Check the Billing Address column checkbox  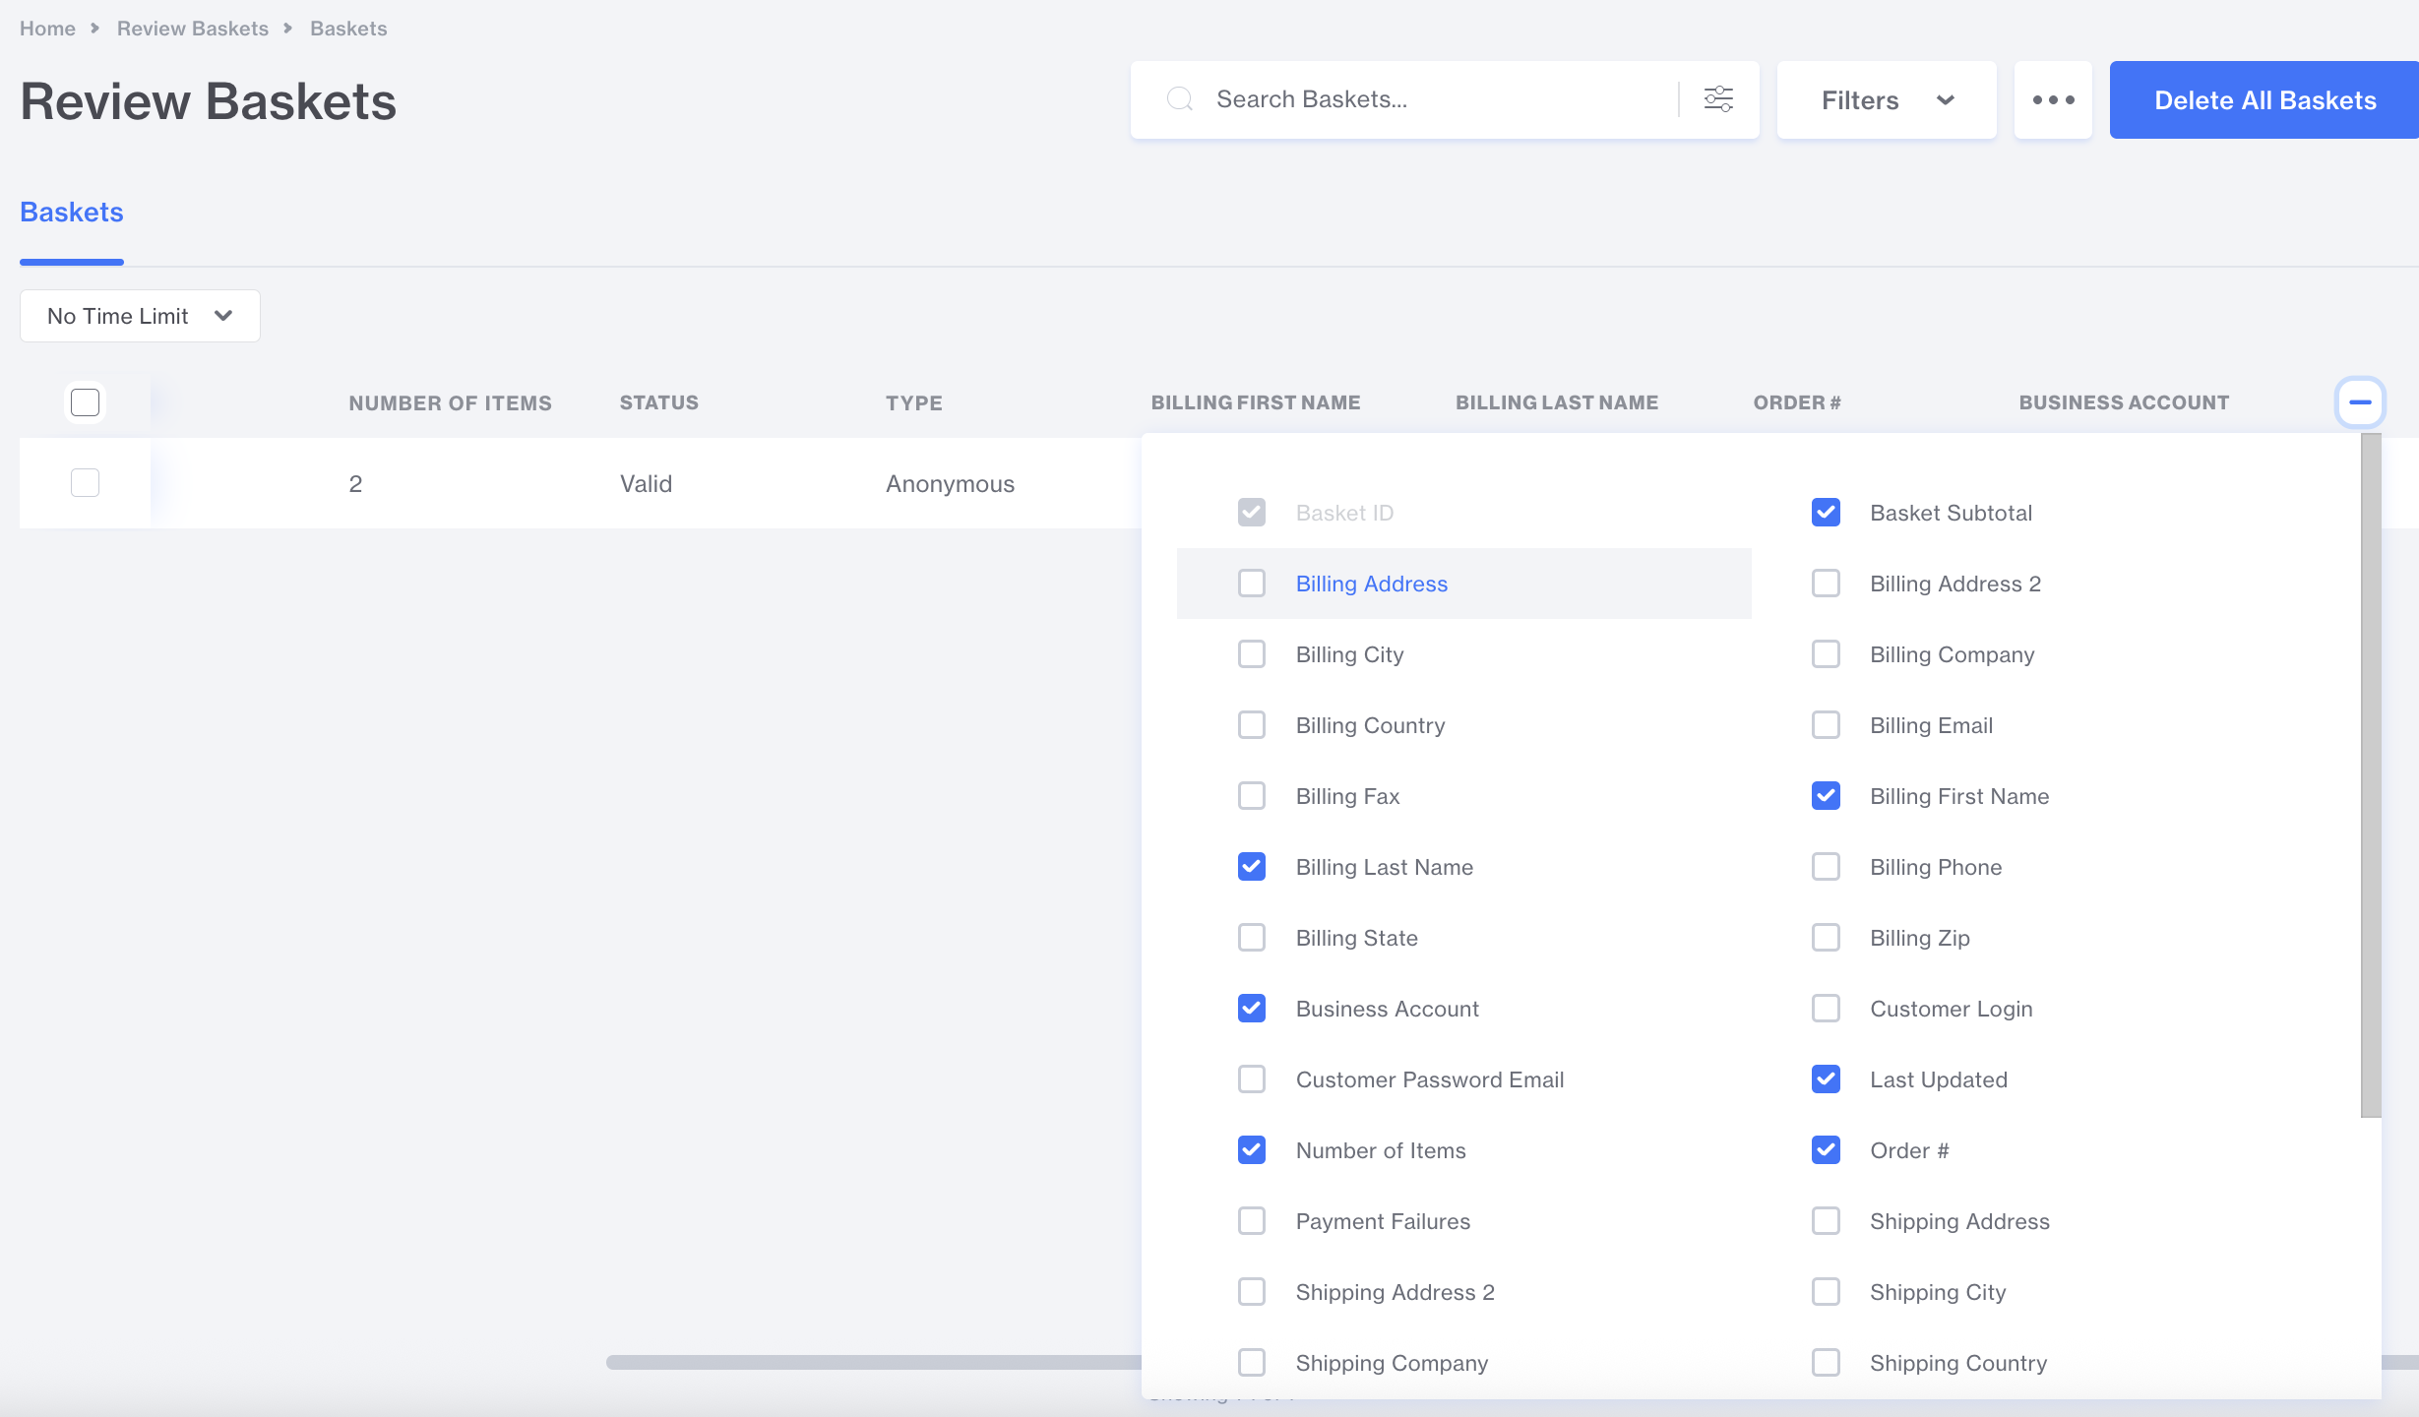(x=1252, y=584)
